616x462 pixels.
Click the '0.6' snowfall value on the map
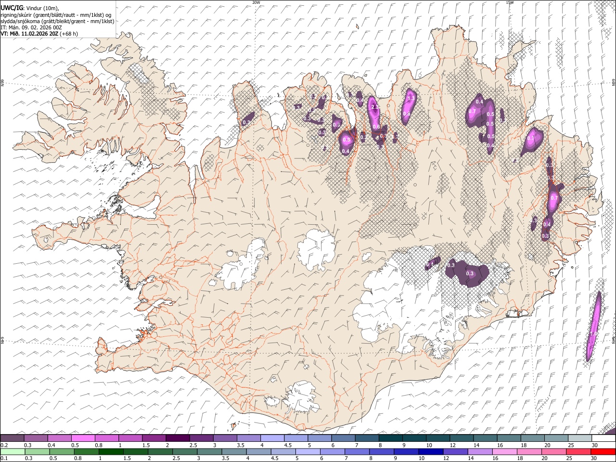(x=376, y=127)
